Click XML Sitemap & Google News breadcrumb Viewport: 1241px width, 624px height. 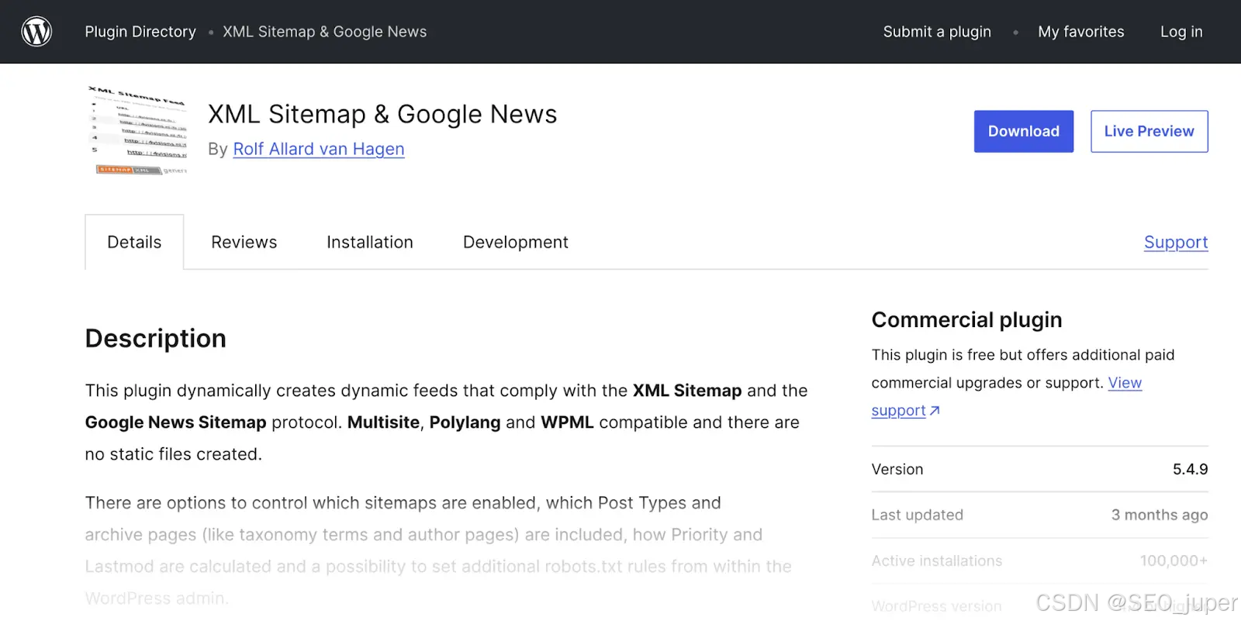pos(325,32)
